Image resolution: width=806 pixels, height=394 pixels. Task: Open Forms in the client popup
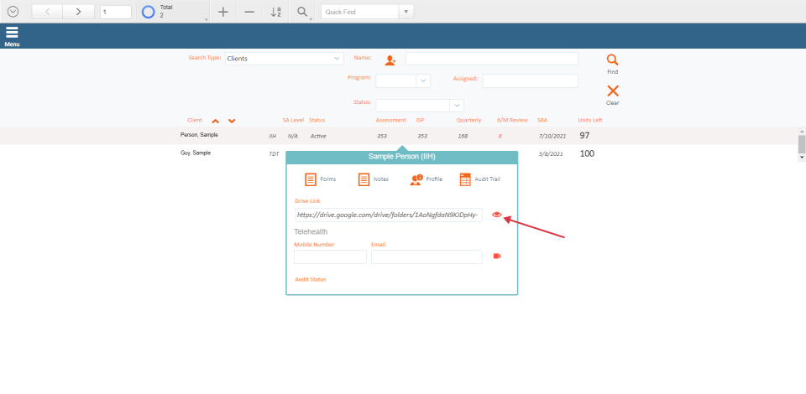311,179
